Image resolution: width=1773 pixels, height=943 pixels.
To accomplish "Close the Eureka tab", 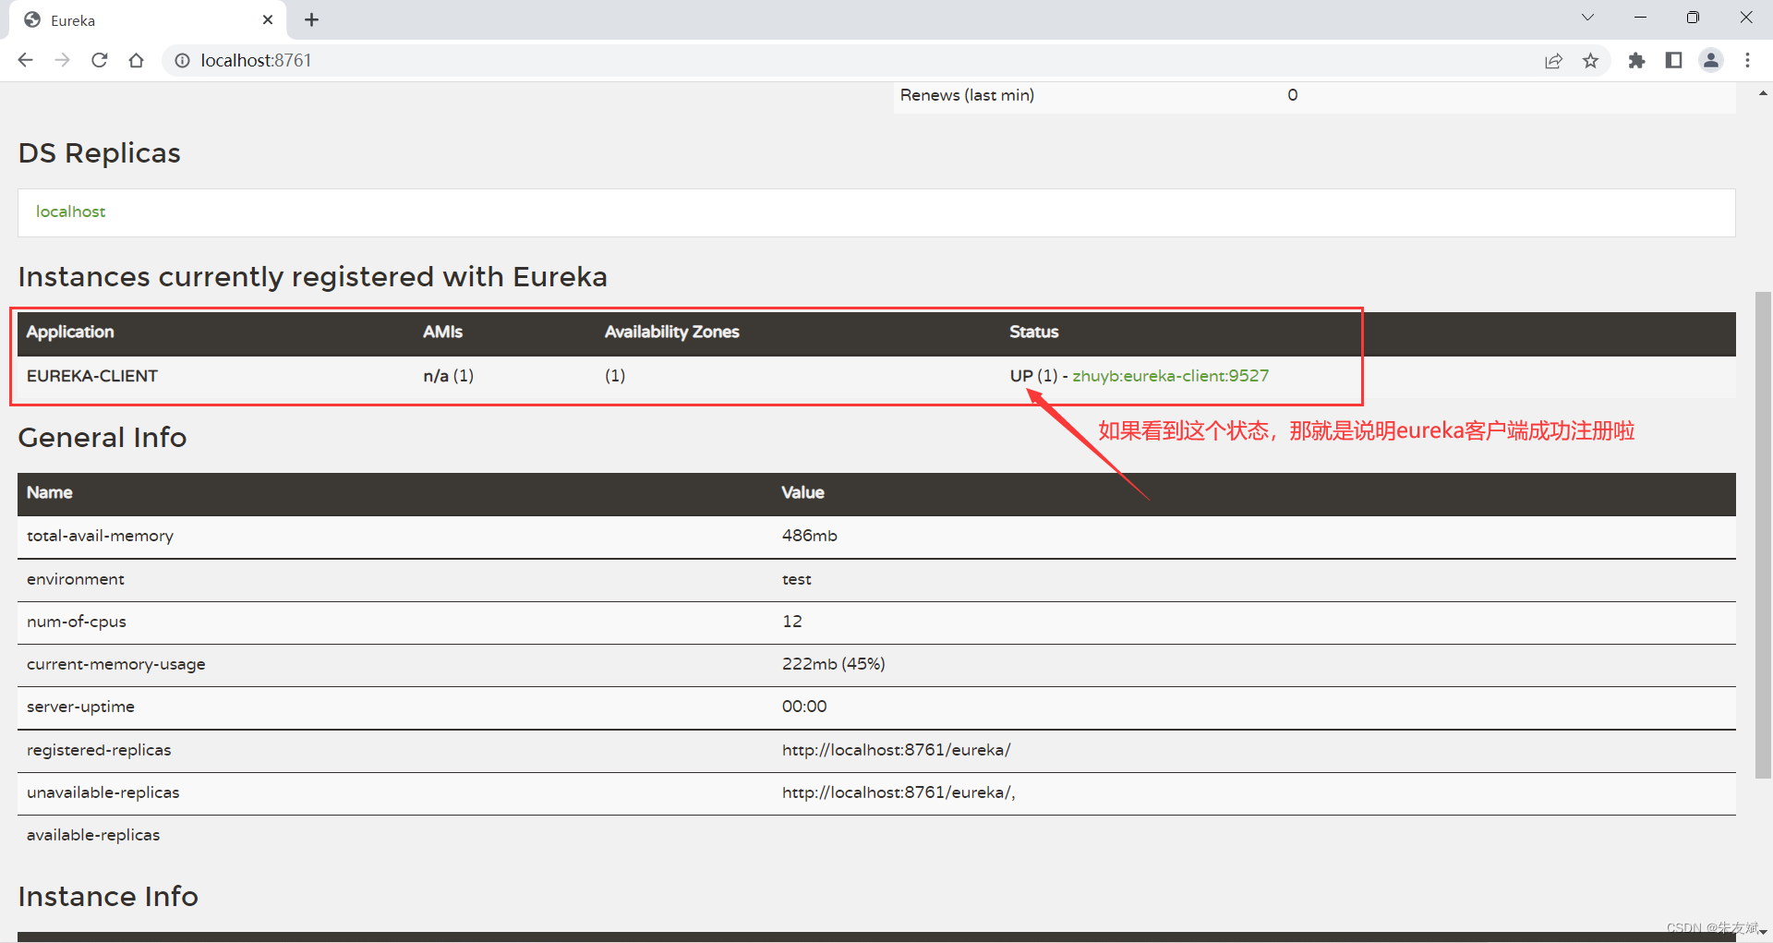I will pyautogui.click(x=268, y=19).
